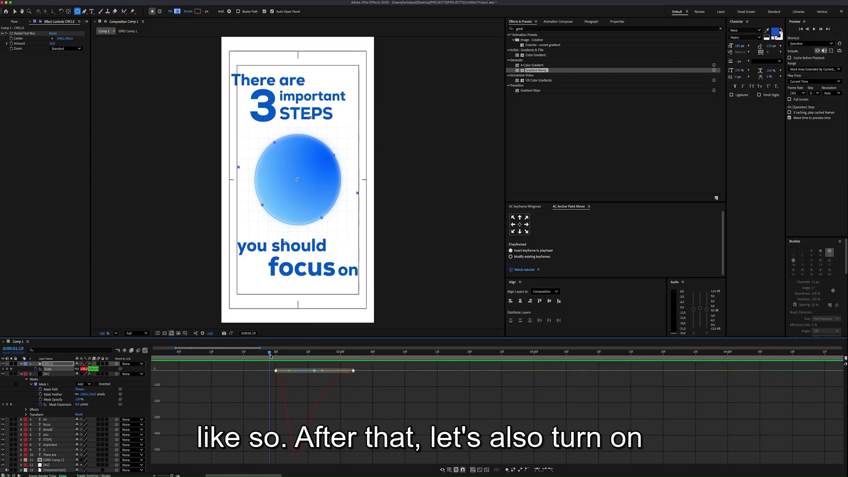
Task: Select the Zoom magnifier tool
Action: (x=29, y=11)
